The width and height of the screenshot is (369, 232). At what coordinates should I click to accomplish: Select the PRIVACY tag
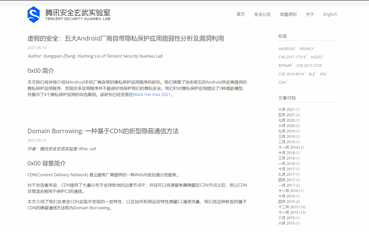pos(307,49)
